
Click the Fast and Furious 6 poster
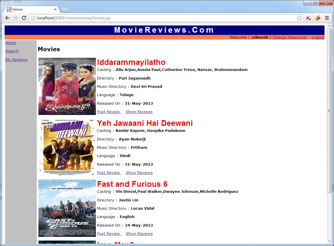67,208
